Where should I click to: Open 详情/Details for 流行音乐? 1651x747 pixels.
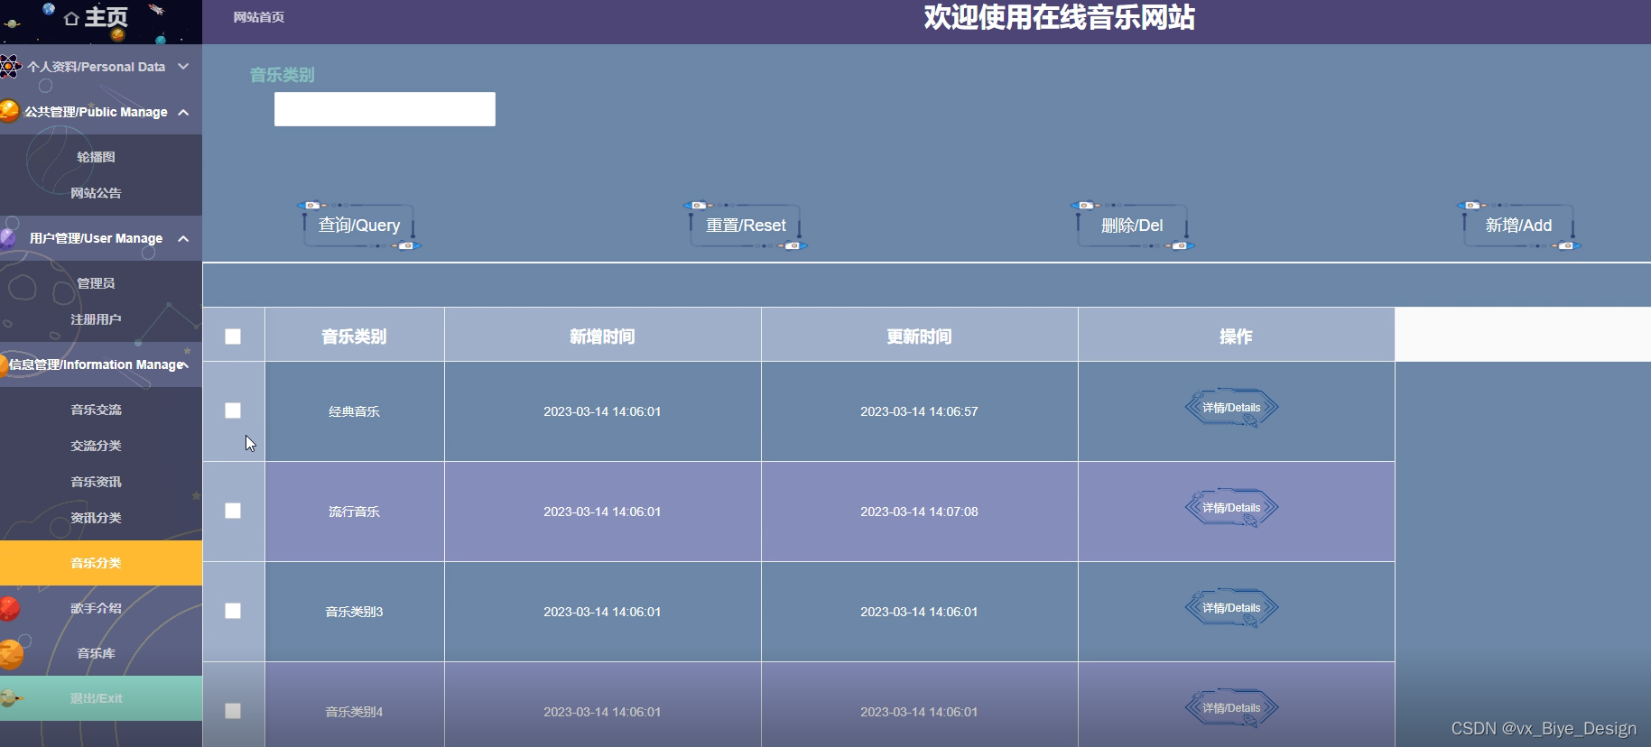[1231, 508]
